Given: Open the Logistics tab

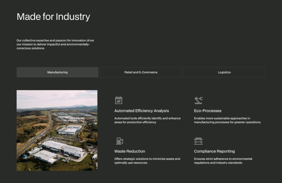Looking at the screenshot, I should (x=224, y=72).
